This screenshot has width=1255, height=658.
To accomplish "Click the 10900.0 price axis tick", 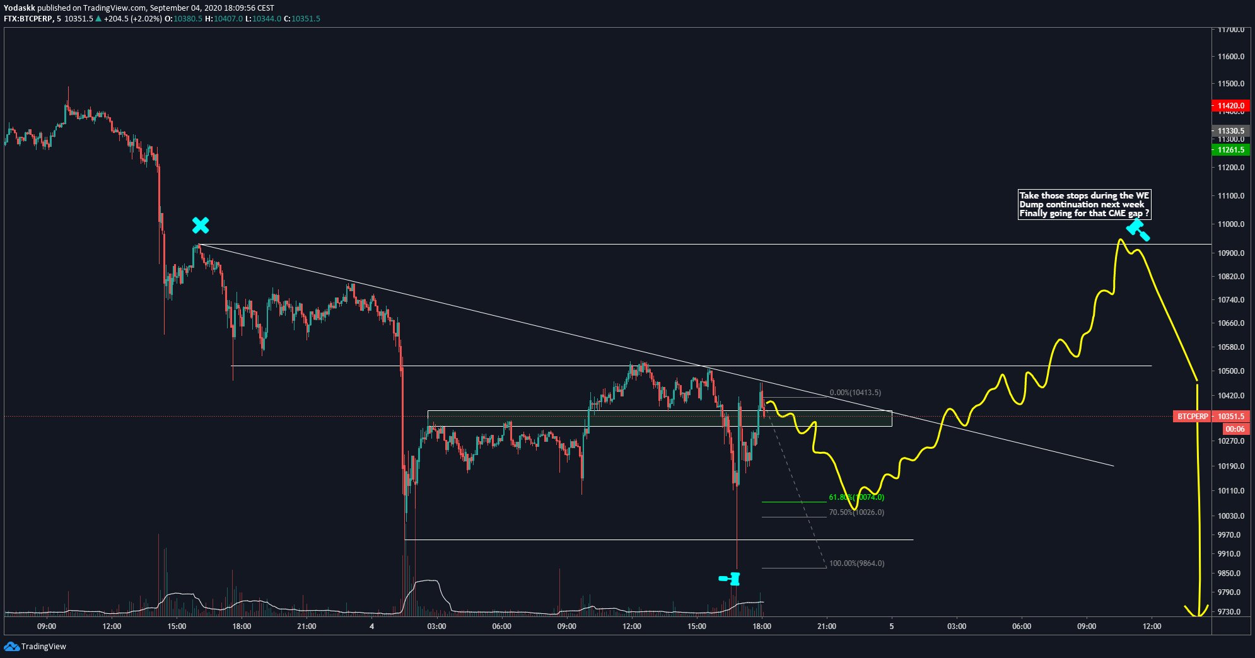I will 1231,253.
